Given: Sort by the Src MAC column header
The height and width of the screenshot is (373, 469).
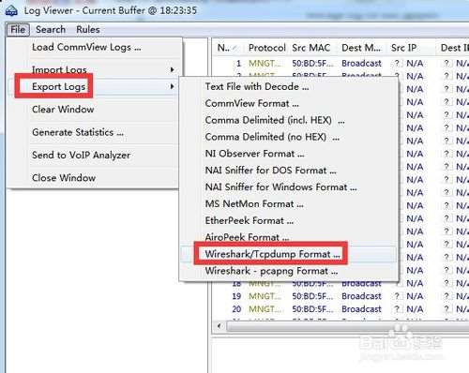Looking at the screenshot, I should [311, 48].
